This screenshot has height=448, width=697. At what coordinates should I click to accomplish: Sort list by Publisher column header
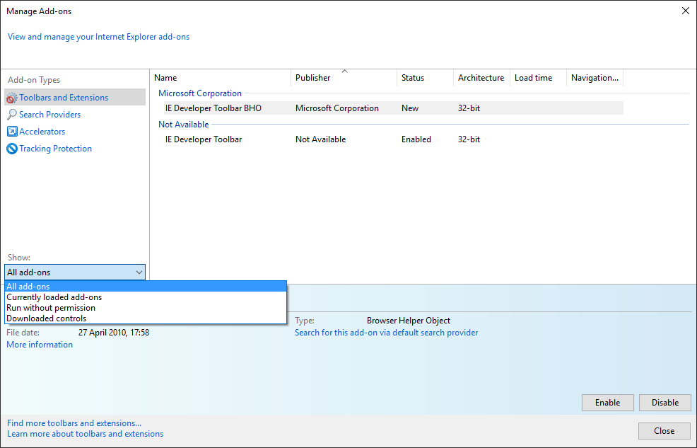tap(344, 78)
